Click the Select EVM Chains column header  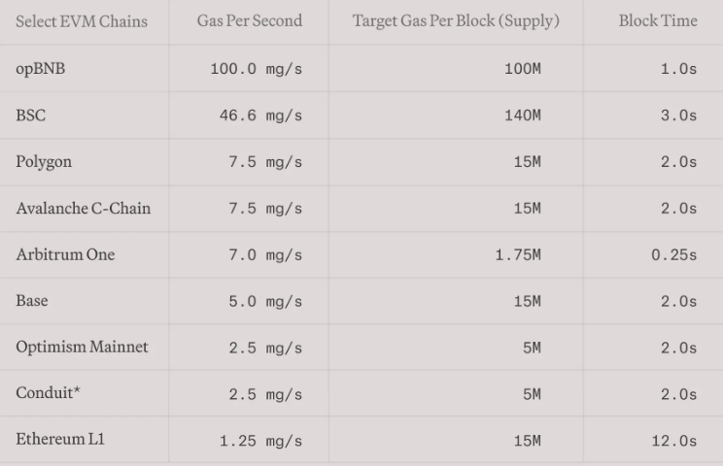82,21
